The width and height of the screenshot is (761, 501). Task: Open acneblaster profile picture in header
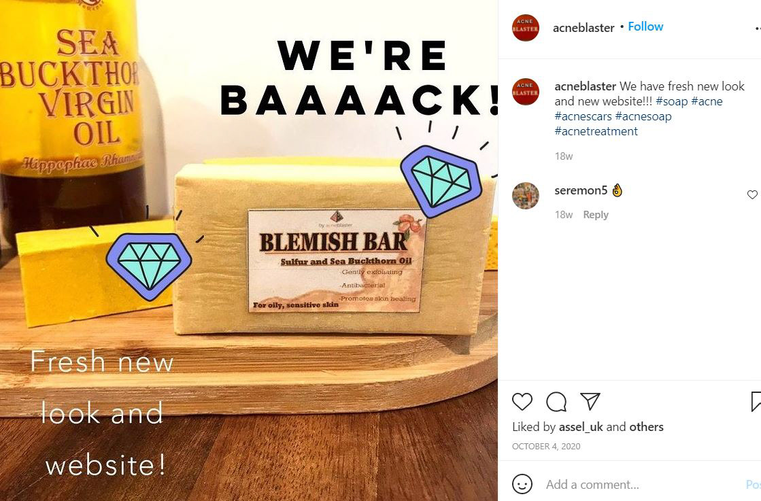coord(526,28)
